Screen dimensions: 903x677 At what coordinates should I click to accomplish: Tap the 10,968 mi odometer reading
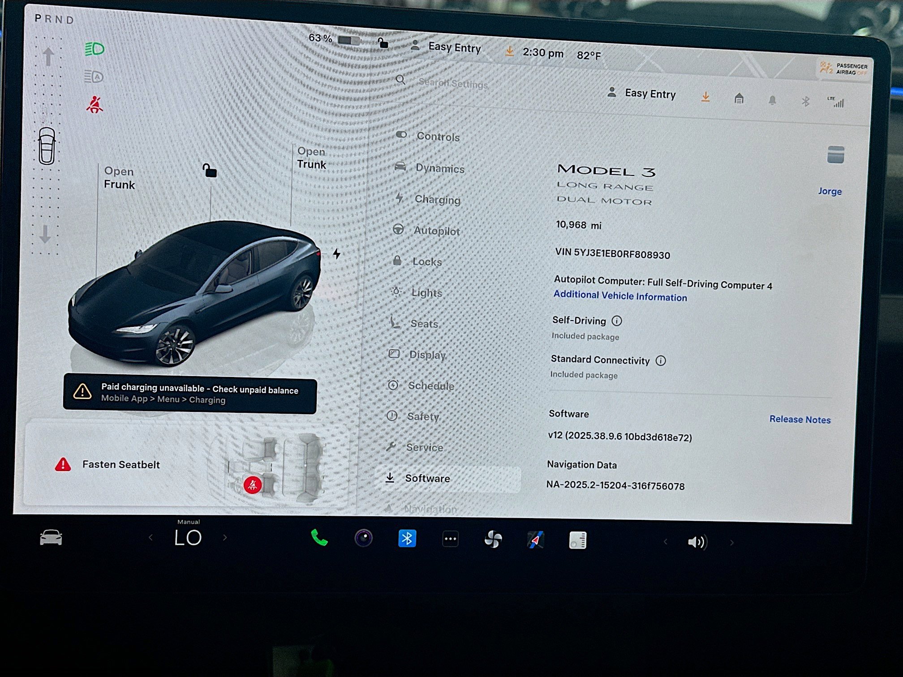(578, 225)
